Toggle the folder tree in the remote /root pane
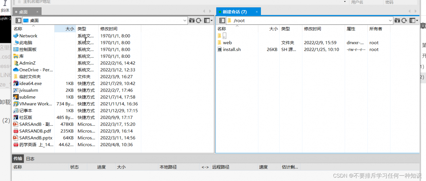 pos(222,20)
